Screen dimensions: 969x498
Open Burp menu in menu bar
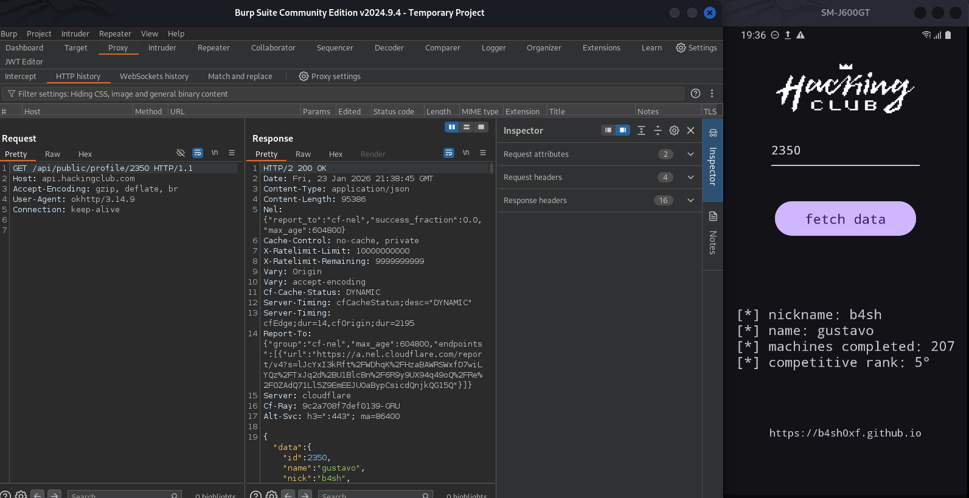pyautogui.click(x=9, y=33)
